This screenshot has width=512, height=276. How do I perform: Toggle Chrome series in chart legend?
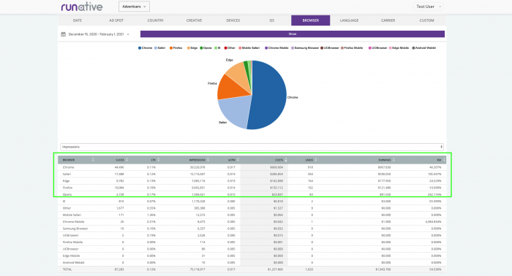tap(145, 48)
